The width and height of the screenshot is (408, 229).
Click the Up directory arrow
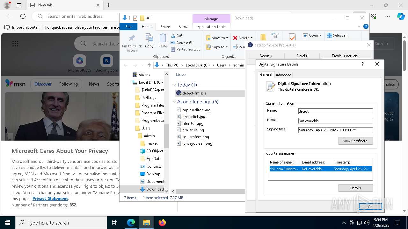[149, 65]
